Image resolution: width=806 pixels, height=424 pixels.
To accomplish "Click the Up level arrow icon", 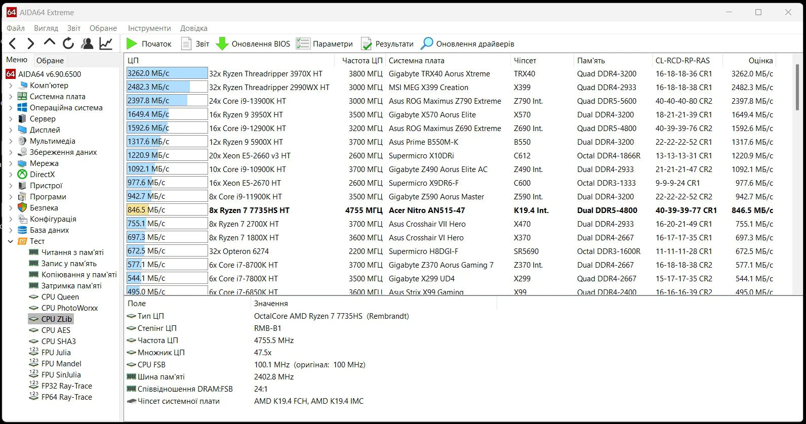I will tap(50, 43).
